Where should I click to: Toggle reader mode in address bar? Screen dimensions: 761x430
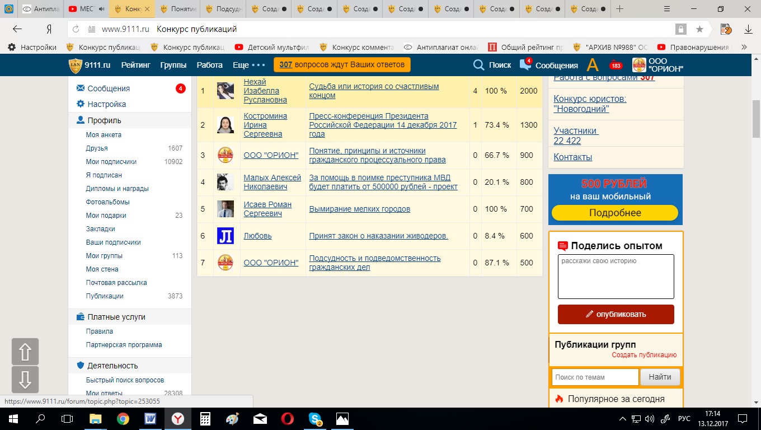coord(681,29)
